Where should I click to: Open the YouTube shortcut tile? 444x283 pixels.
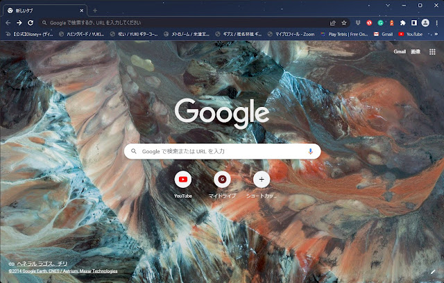coord(183,185)
